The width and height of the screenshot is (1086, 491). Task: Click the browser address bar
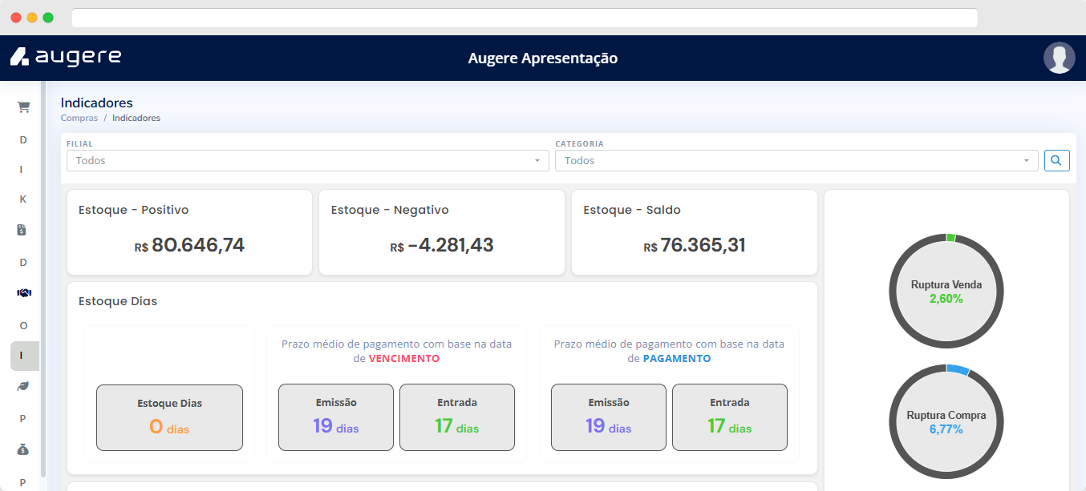[x=524, y=18]
